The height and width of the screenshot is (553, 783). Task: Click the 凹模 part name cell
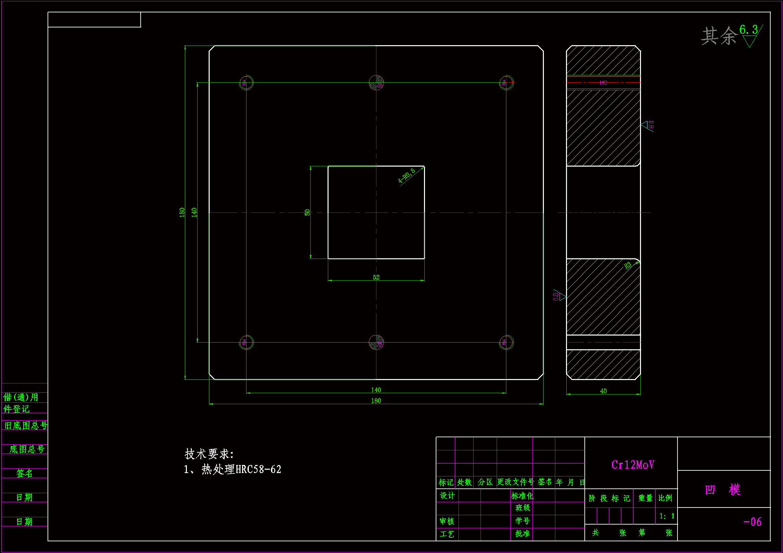point(723,490)
